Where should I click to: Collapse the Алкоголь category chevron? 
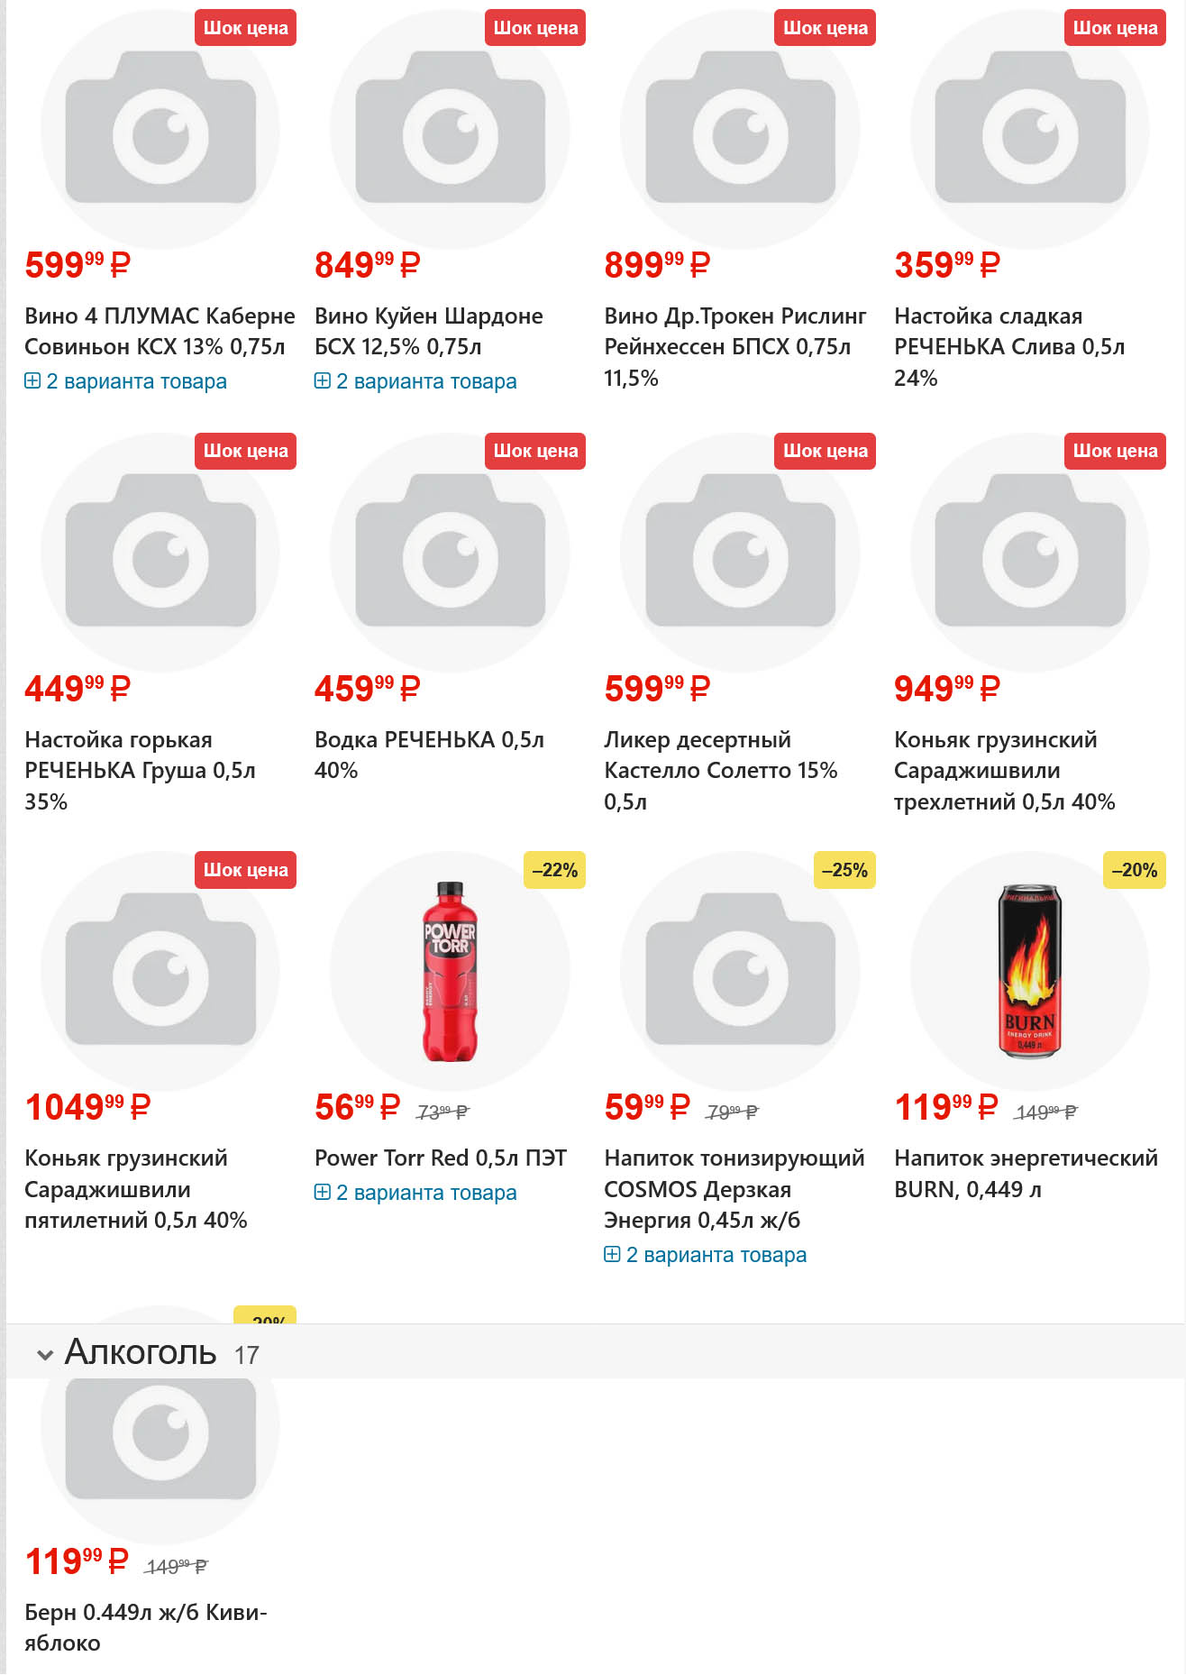(x=44, y=1354)
